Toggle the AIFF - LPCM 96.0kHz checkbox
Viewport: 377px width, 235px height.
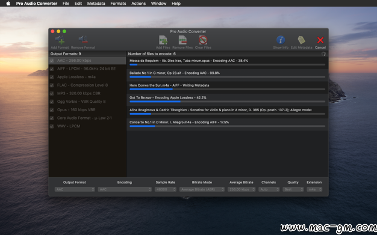52,69
